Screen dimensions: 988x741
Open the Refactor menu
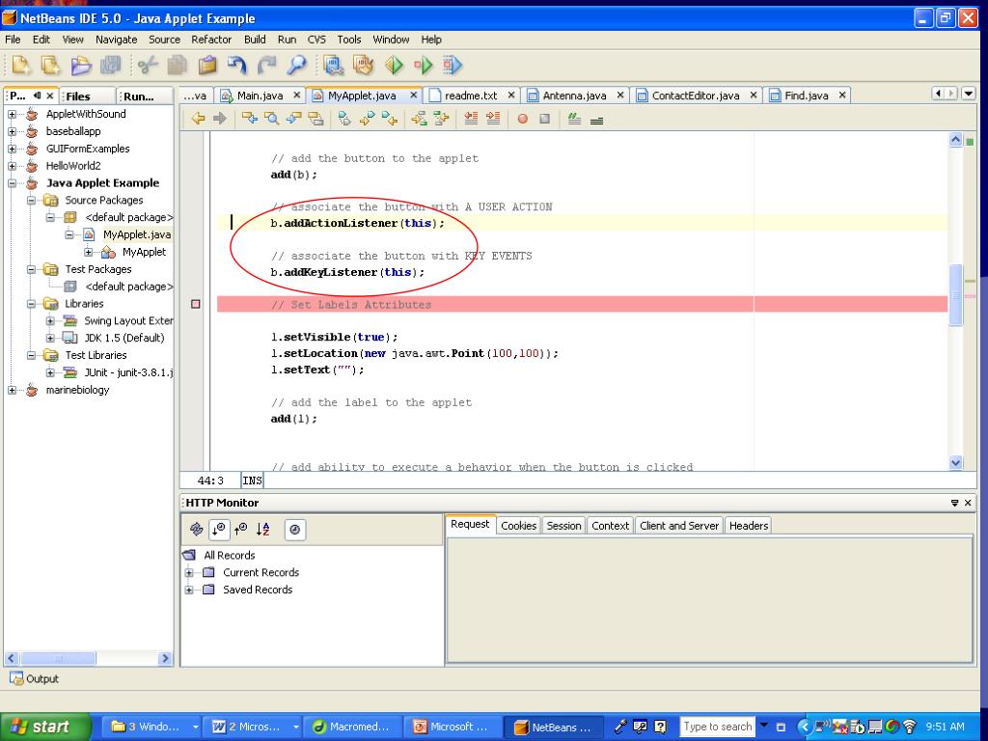pos(211,39)
